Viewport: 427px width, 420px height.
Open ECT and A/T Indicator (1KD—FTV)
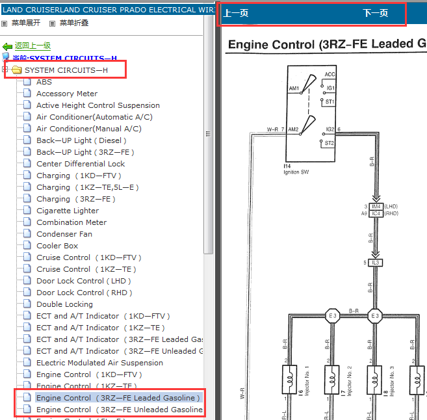(x=103, y=316)
